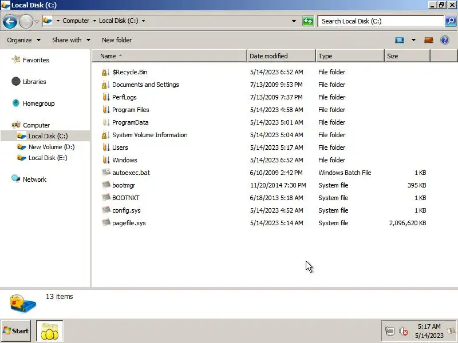Screen dimensions: 458x343
Task: Click the Homegroup globe icon
Action: [16, 103]
